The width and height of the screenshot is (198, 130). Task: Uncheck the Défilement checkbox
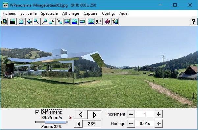click(37, 112)
